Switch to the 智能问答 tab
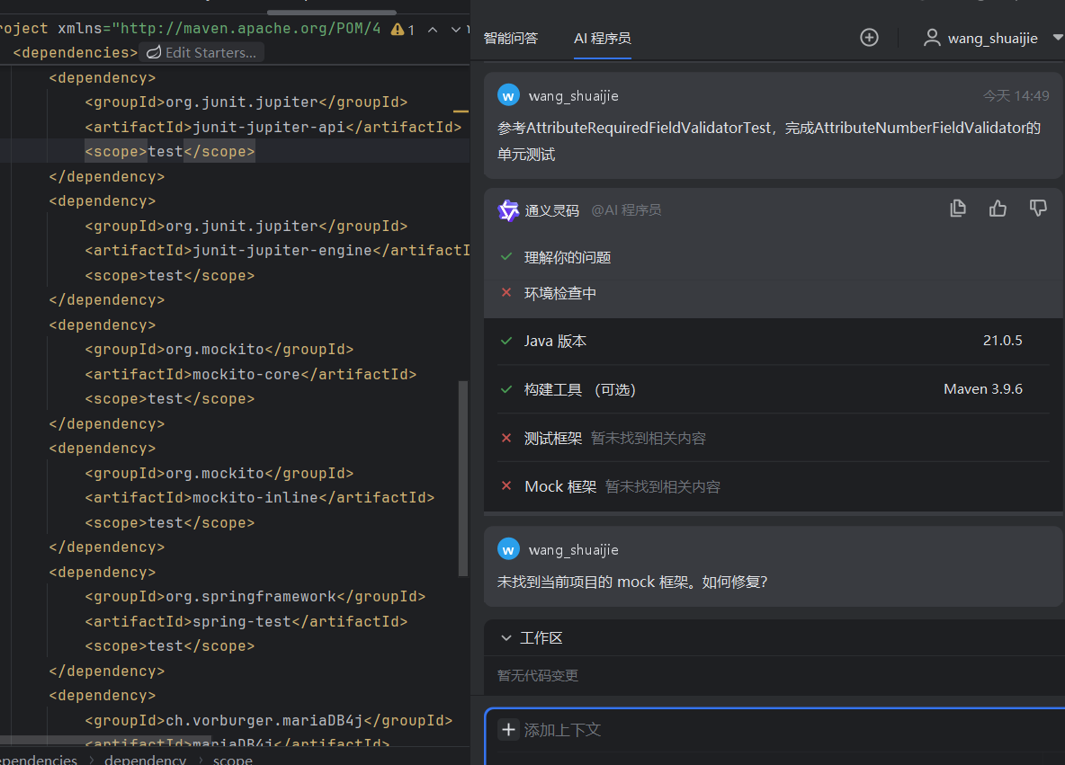1065x765 pixels. 511,38
